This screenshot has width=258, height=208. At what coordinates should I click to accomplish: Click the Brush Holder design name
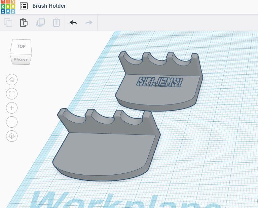tap(49, 6)
